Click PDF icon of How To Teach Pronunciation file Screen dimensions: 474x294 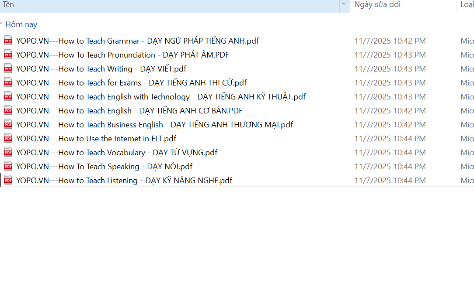click(x=8, y=55)
